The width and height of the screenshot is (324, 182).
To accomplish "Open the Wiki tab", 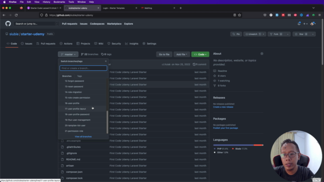I will [x=99, y=43].
